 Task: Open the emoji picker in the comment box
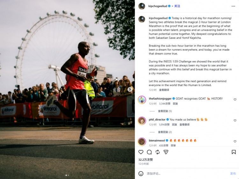(141, 174)
